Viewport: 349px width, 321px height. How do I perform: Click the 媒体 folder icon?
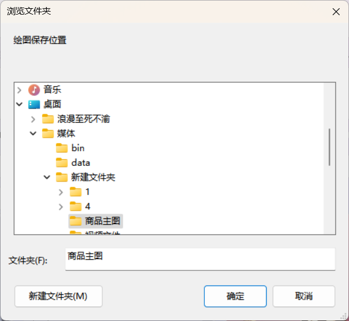pyautogui.click(x=48, y=133)
